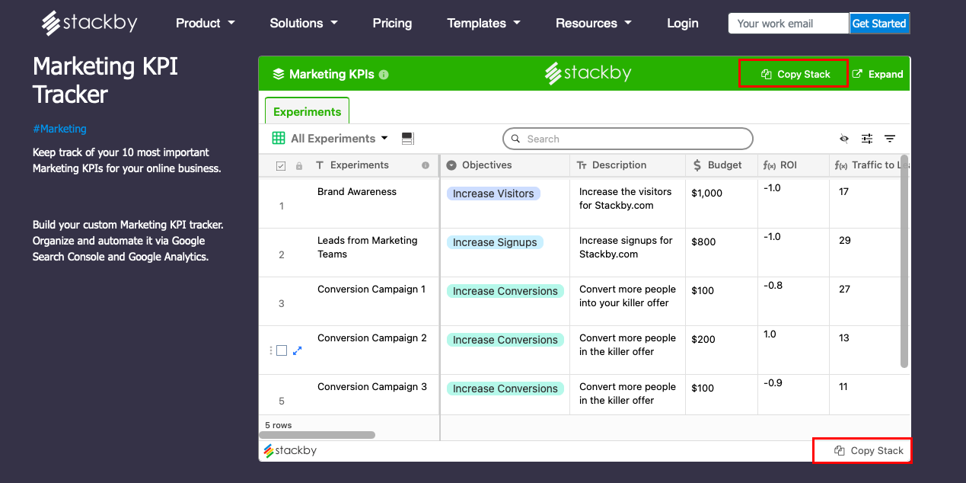The width and height of the screenshot is (966, 483).
Task: Select the Increase Visitors tag
Action: tap(493, 194)
